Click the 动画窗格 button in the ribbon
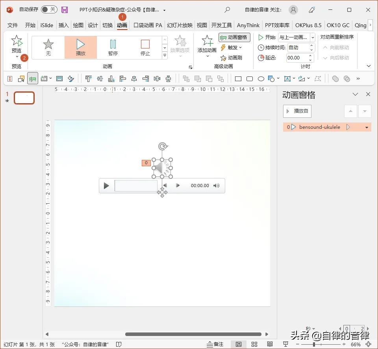The width and height of the screenshot is (378, 349). (x=235, y=37)
